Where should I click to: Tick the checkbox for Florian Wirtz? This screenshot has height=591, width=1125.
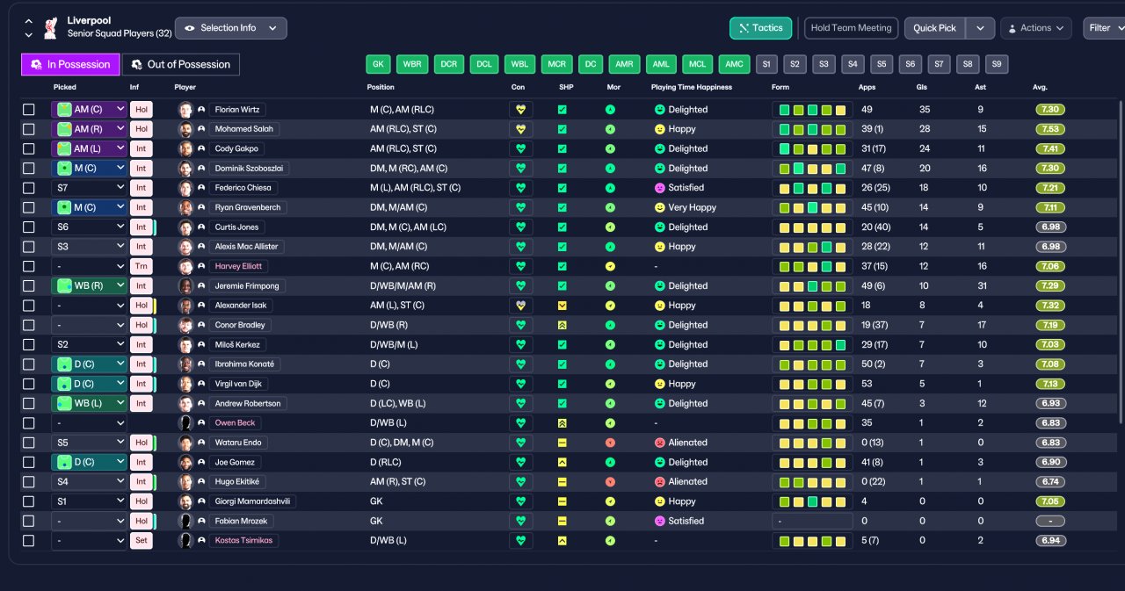pos(29,110)
